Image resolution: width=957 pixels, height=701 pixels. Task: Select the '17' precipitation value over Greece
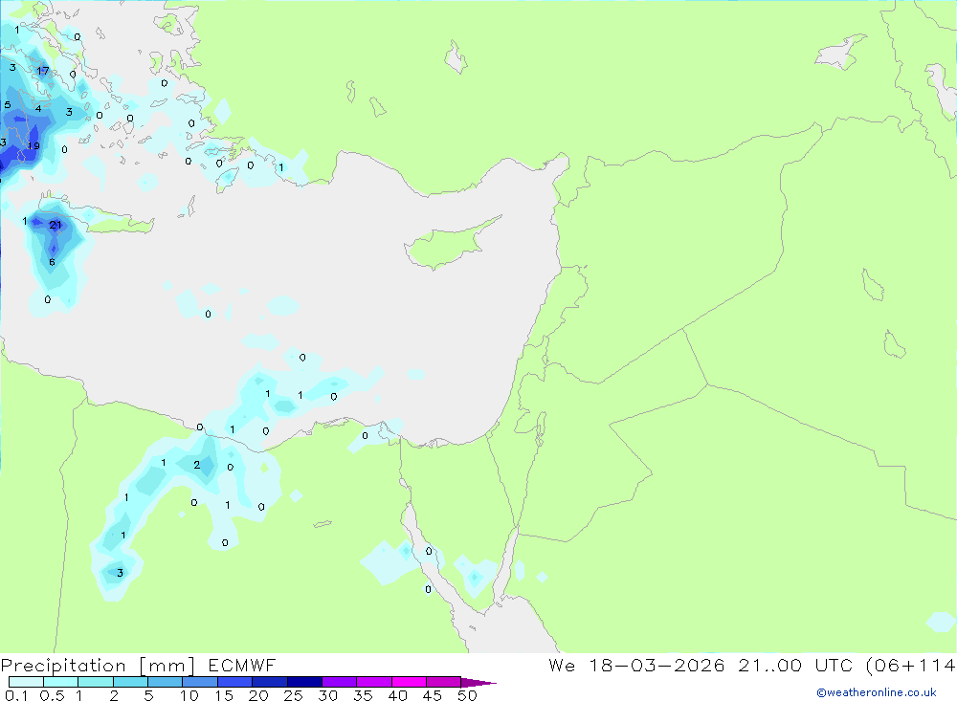(x=43, y=71)
